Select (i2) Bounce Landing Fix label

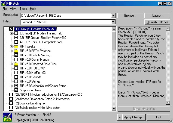(30, 103)
